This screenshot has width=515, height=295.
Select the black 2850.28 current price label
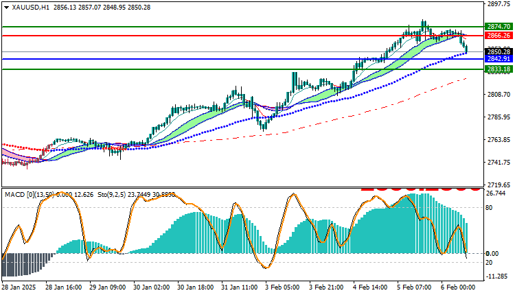[499, 52]
